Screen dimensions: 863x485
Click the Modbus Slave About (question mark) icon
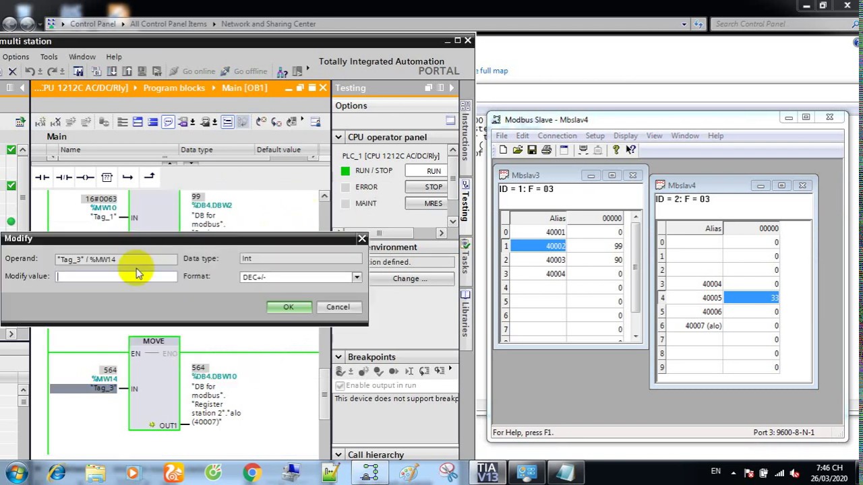pos(616,150)
